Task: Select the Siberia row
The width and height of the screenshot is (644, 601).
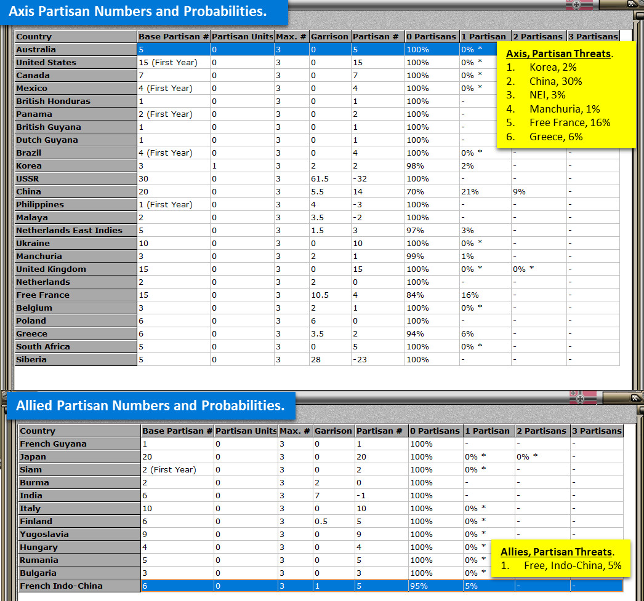Action: (317, 360)
